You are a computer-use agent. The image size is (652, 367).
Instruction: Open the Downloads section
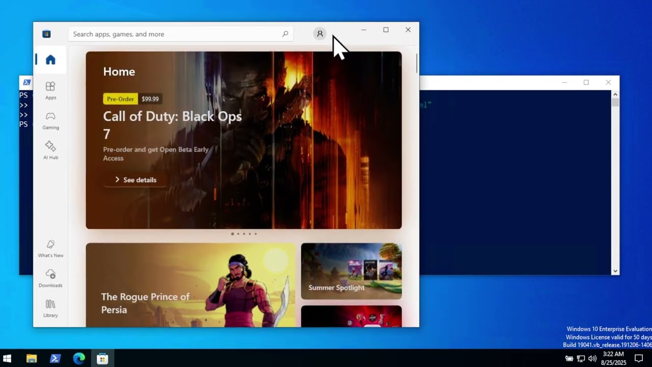tap(50, 278)
